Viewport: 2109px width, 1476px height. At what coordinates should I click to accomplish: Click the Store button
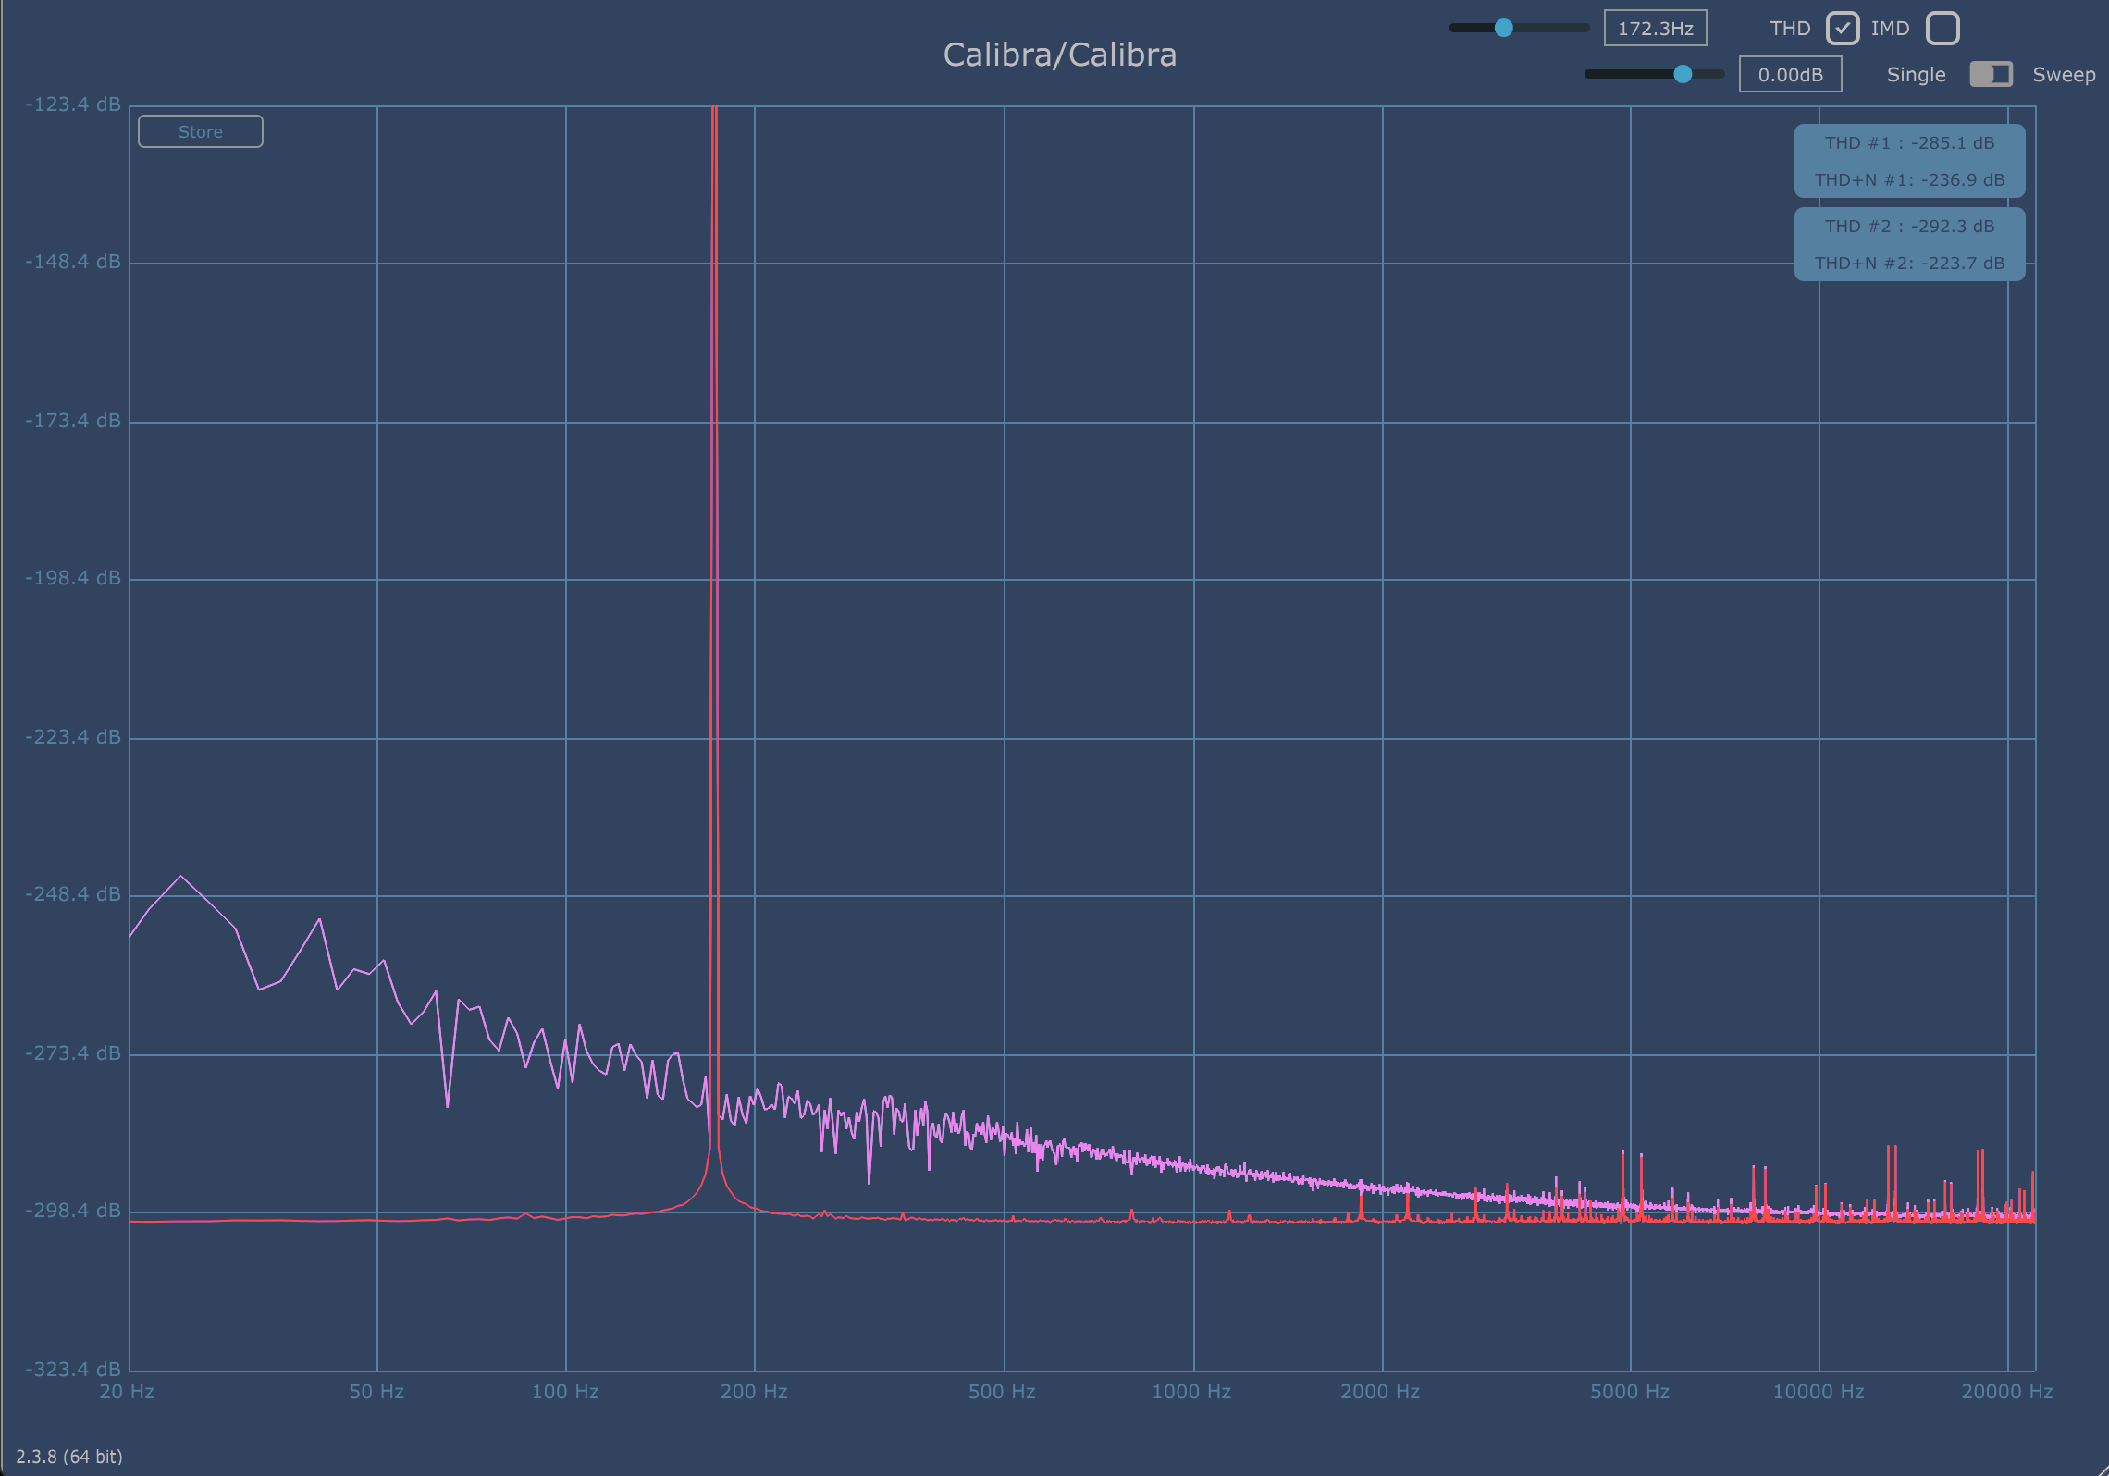(201, 131)
